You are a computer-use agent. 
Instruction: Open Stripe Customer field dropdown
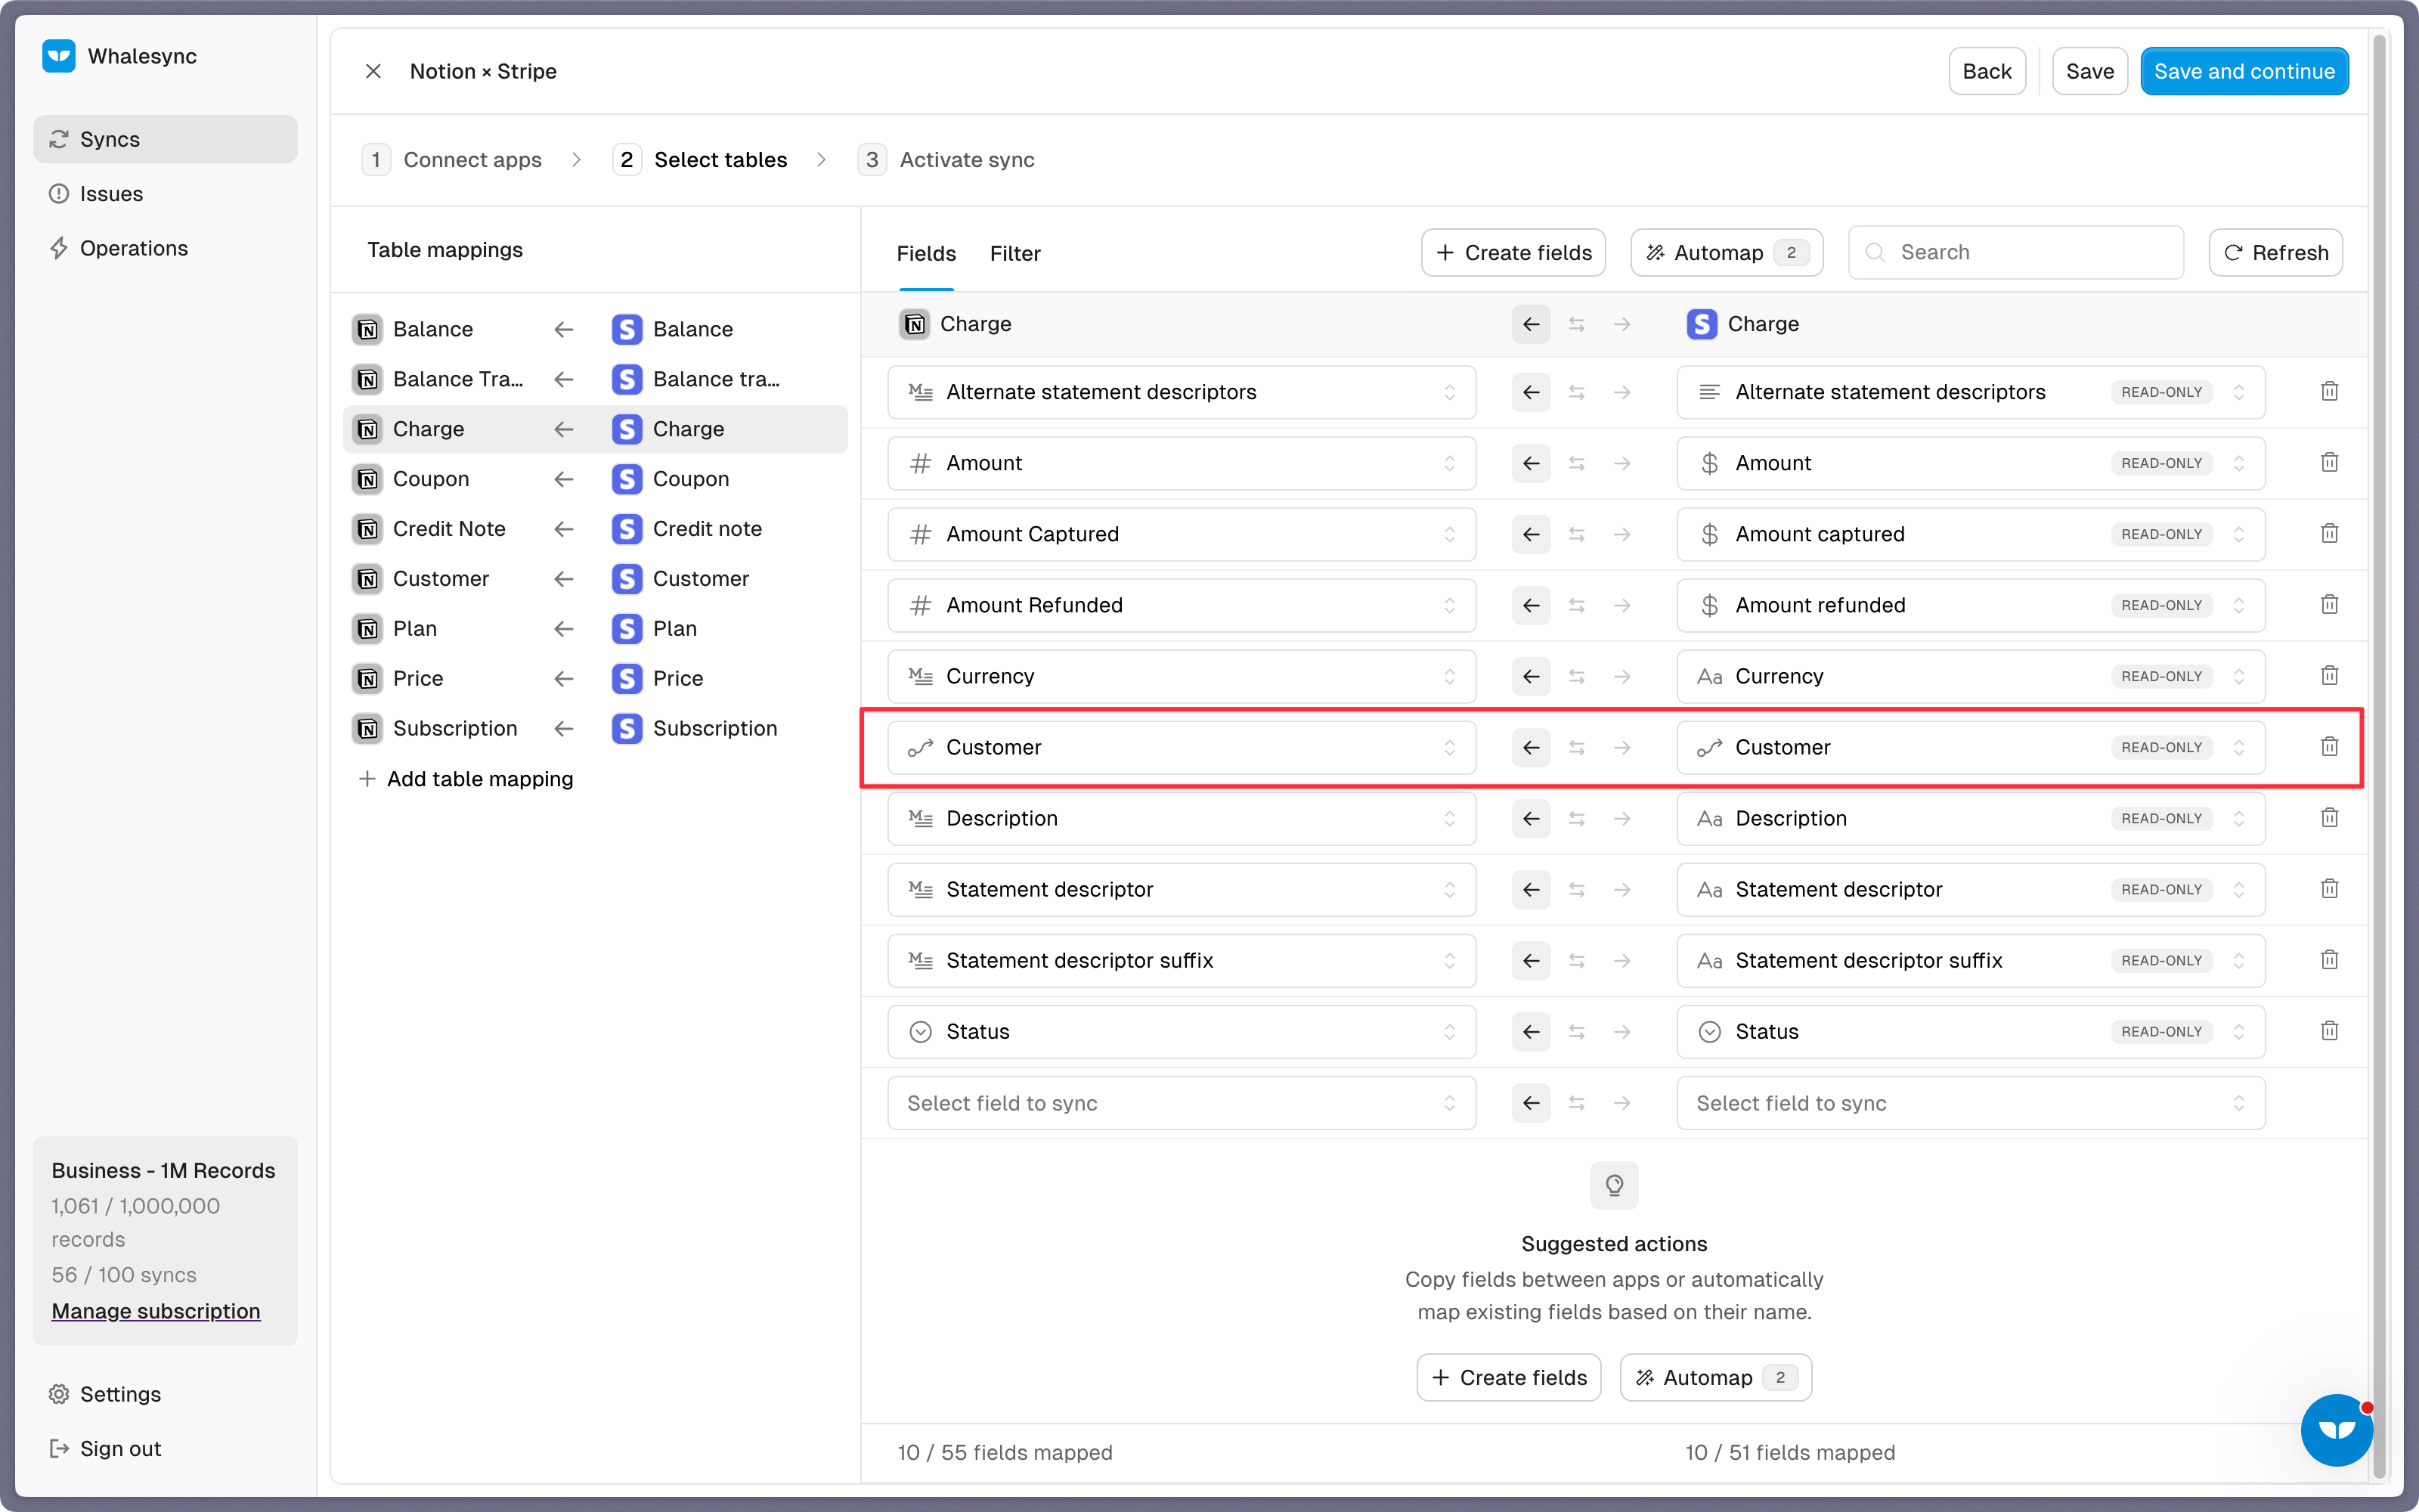(1970, 747)
